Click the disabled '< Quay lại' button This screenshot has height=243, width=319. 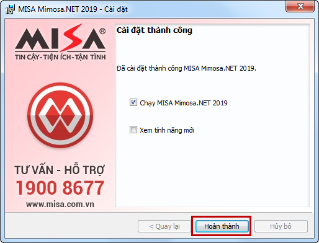tap(164, 226)
